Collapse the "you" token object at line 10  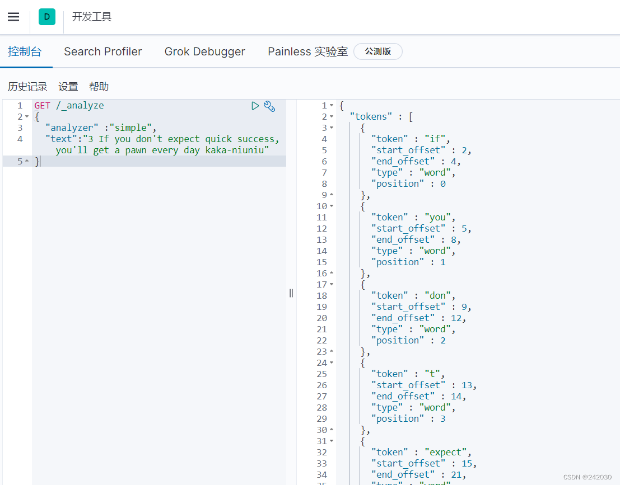tap(332, 206)
